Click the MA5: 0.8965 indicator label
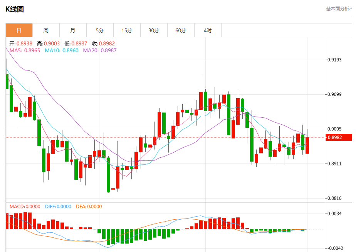This screenshot has width=356, height=252. click(25, 50)
